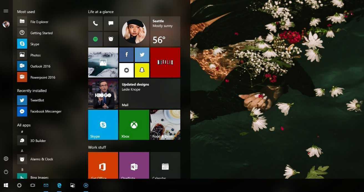Viewport: 364px width, 192px height.
Task: Launch the red Netflix tile
Action: coord(165,63)
